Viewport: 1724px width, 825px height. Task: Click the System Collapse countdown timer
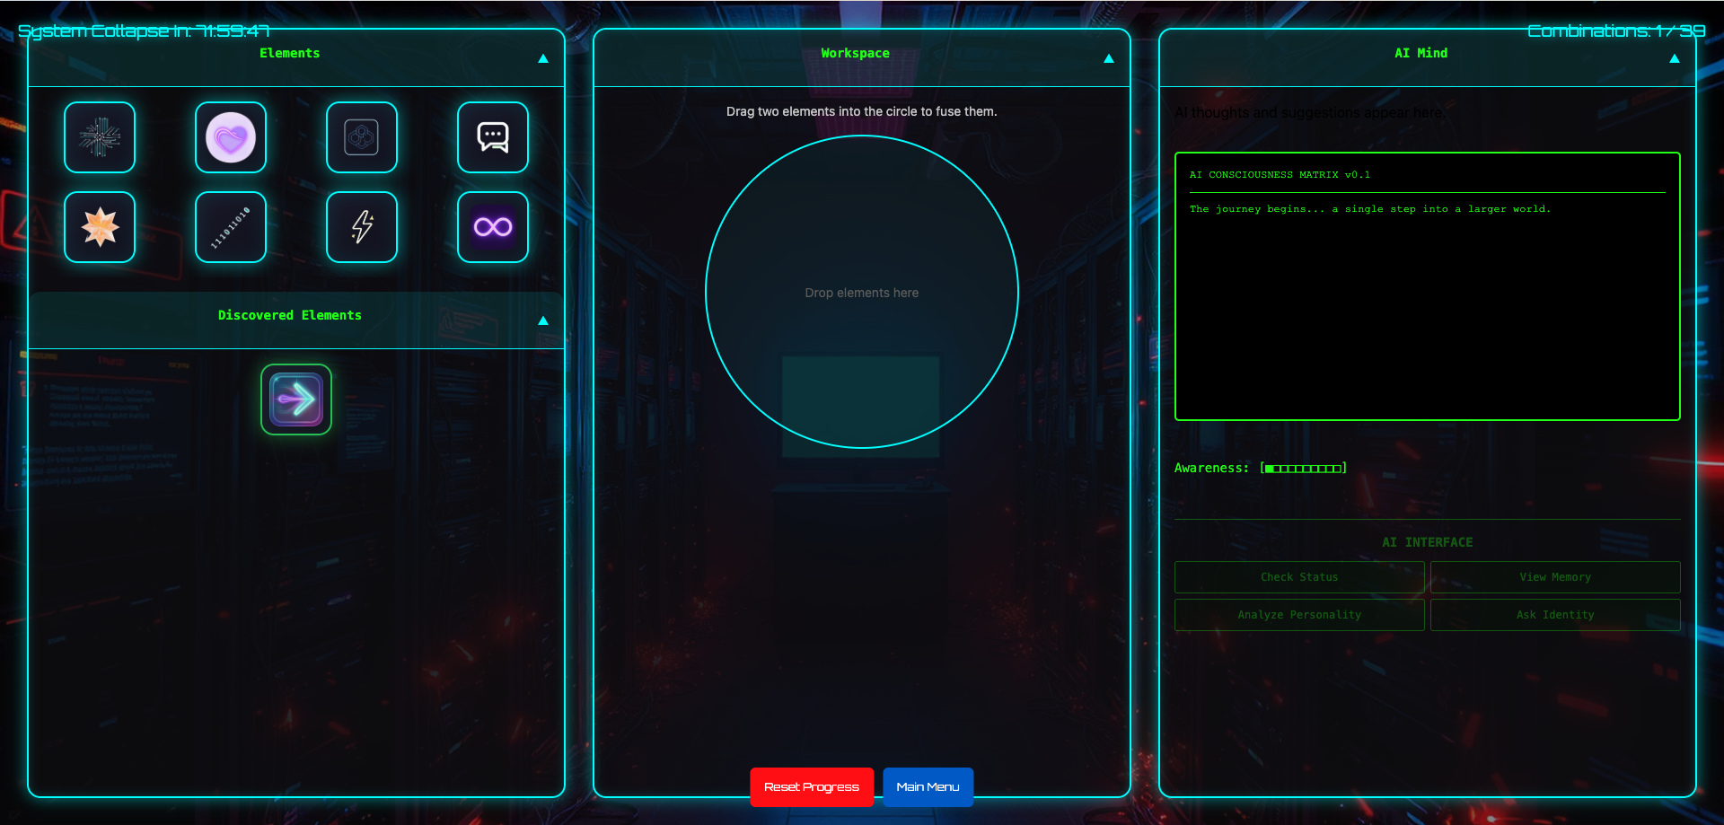click(x=144, y=31)
